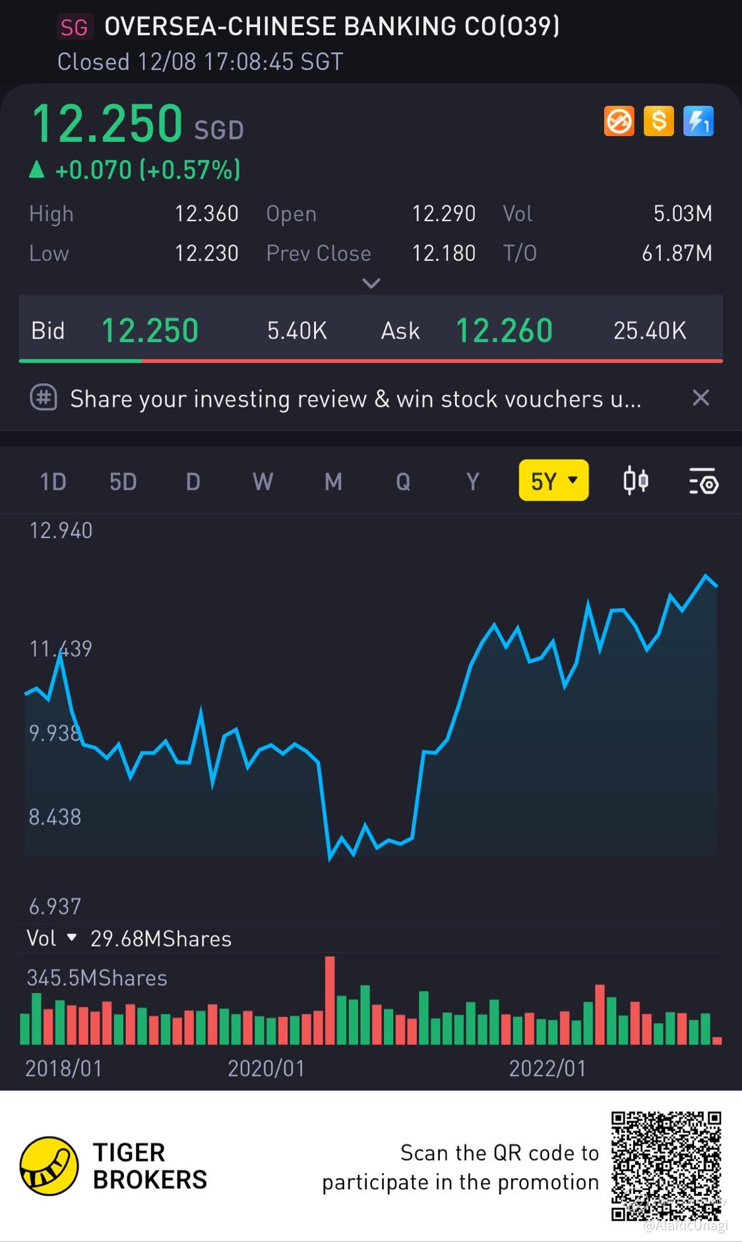
Task: Tap the orange no-shorting badge icon
Action: pos(619,121)
